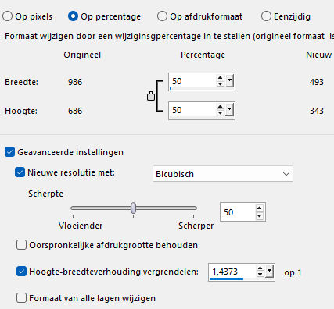334x309 pixels.
Task: Click the Scherpte slider handle
Action: pyautogui.click(x=133, y=208)
